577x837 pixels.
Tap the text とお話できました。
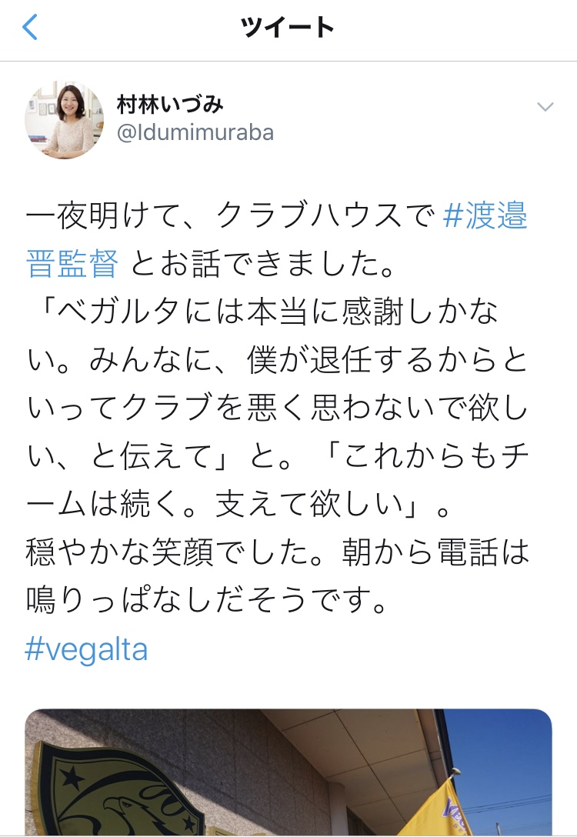coord(263,264)
